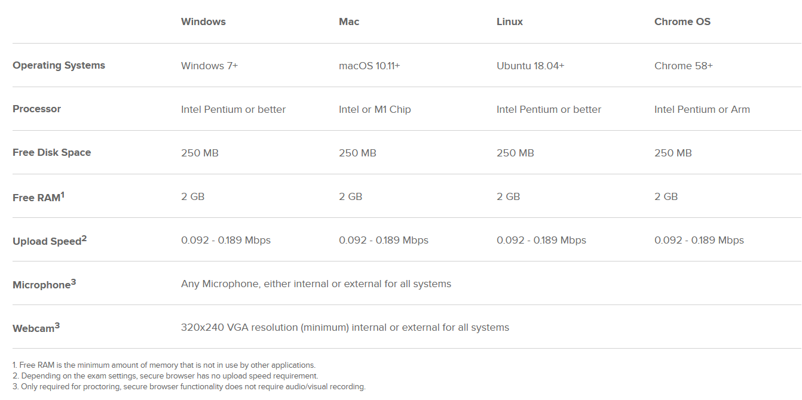Click the Free RAM footnote 1 superscript
802x400 pixels.
pos(63,194)
